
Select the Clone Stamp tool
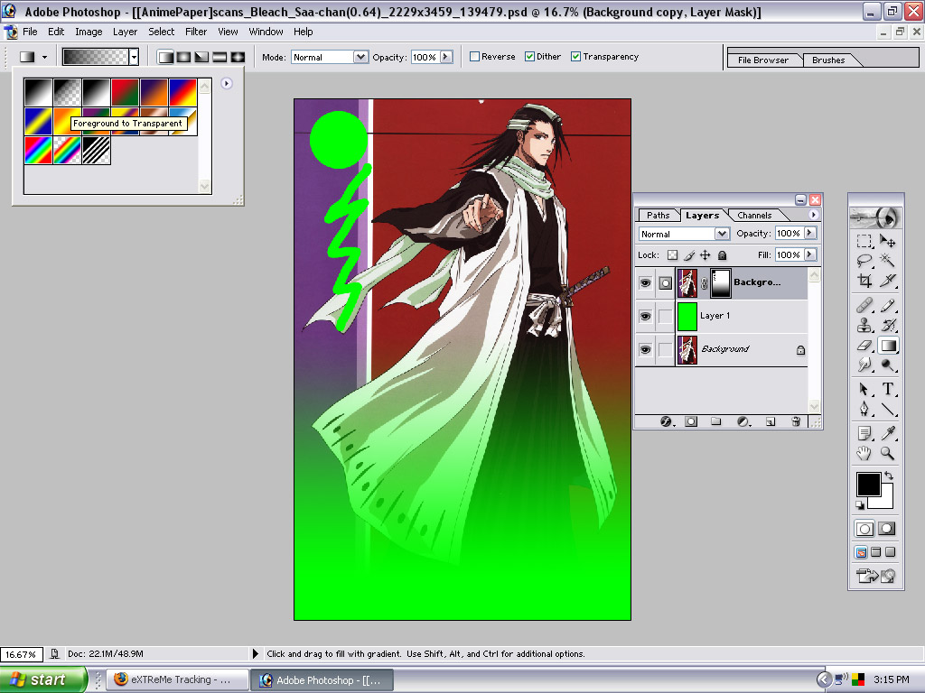[864, 325]
